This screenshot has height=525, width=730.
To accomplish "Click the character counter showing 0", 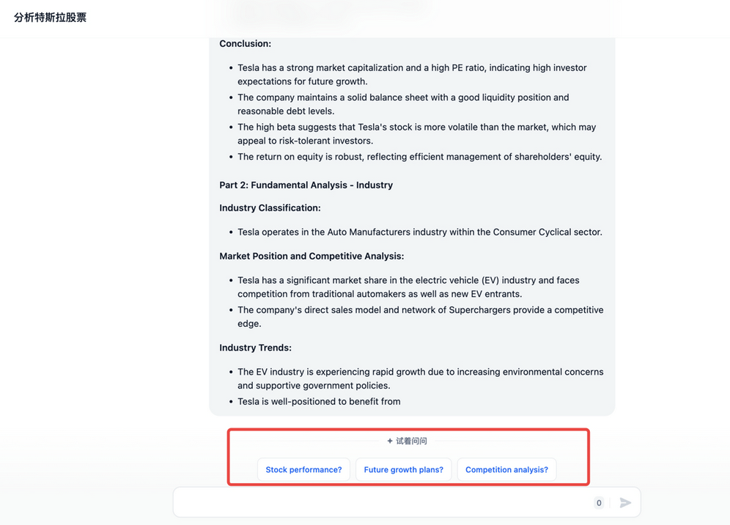I will click(599, 503).
